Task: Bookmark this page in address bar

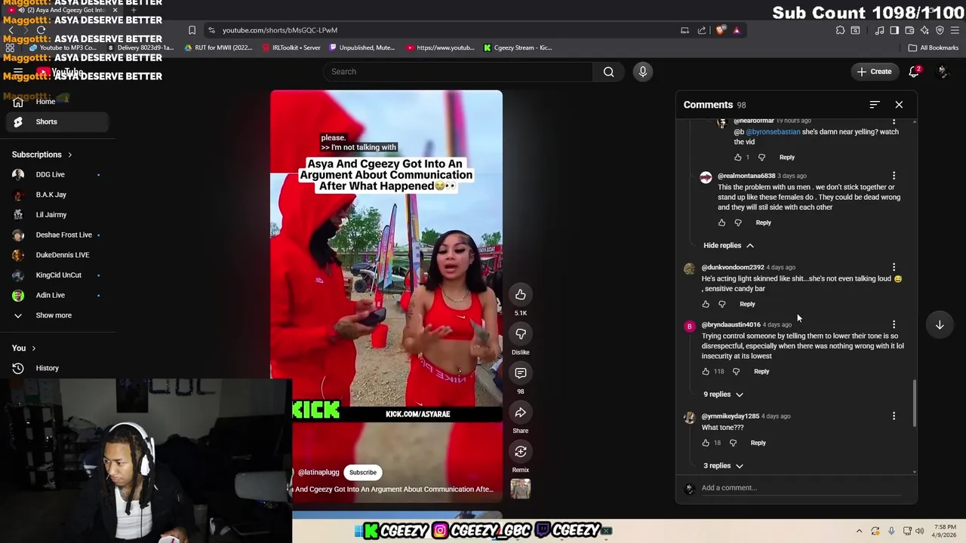Action: [192, 30]
